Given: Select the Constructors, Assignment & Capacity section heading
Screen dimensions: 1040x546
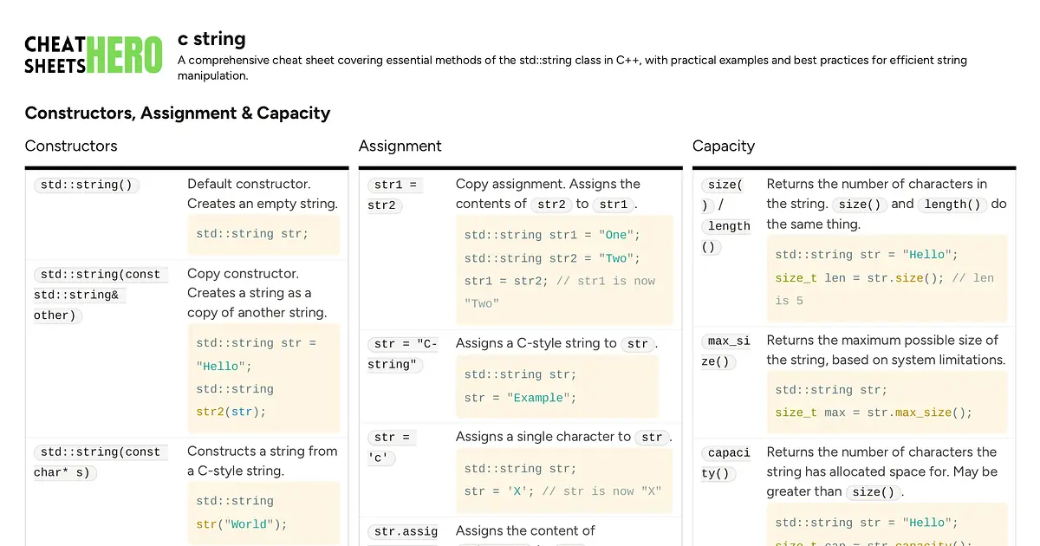Looking at the screenshot, I should (x=178, y=113).
